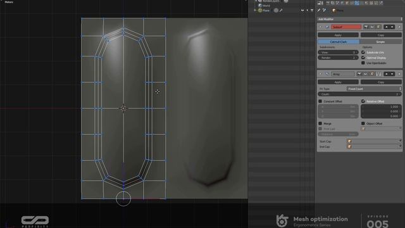The width and height of the screenshot is (405, 228).
Task: Click the Subsurf modifier type icon
Action: (327, 27)
